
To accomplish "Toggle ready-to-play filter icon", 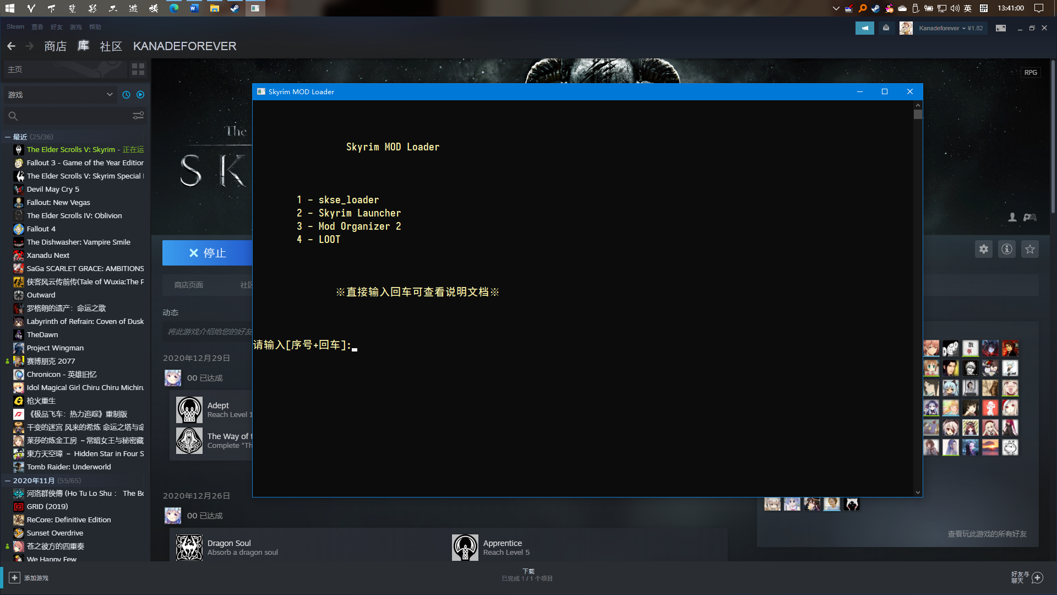I will pyautogui.click(x=140, y=95).
